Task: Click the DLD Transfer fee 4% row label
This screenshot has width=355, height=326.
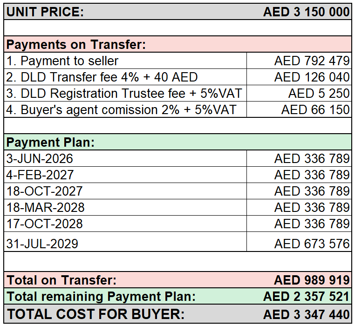Action: point(125,77)
